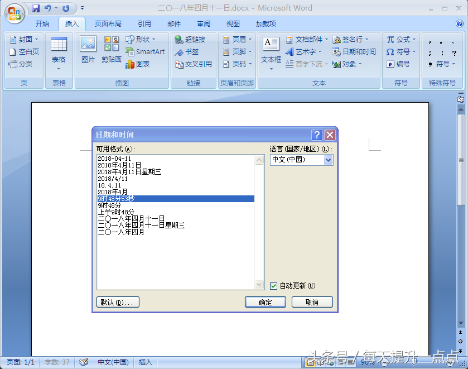
Task: Click the 日期和时间 ribbon button
Action: point(354,52)
